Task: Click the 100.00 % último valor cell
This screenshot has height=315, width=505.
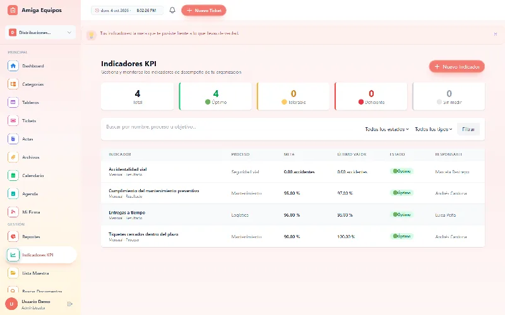Action: 346,237
